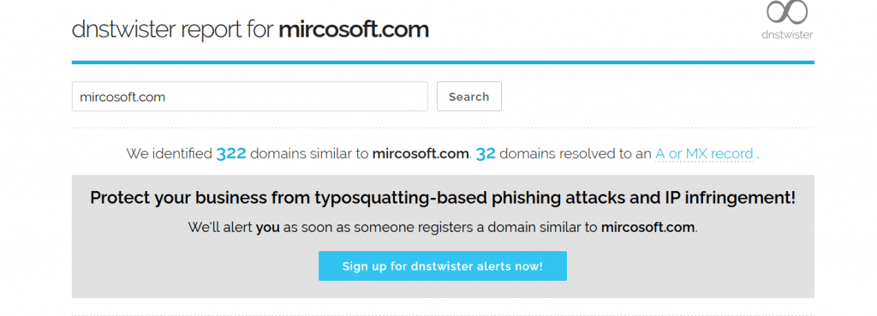
Task: Click bold mircosoft.com in the identified-domains sentence
Action: (x=421, y=153)
